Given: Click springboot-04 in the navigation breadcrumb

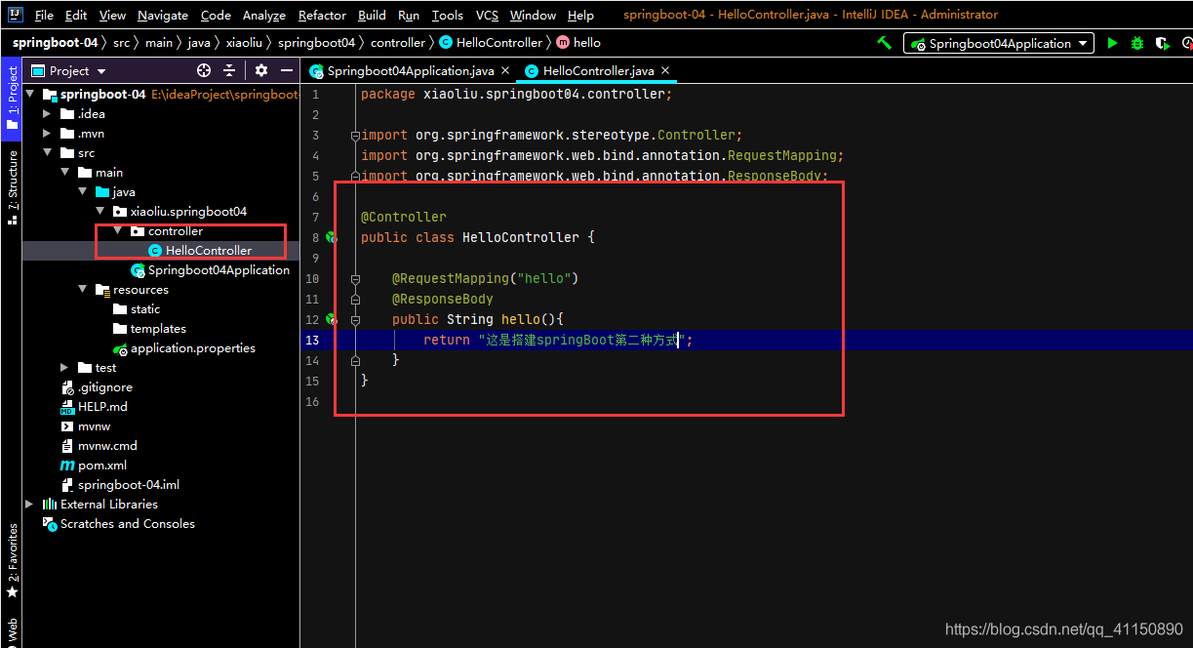Looking at the screenshot, I should [x=55, y=43].
